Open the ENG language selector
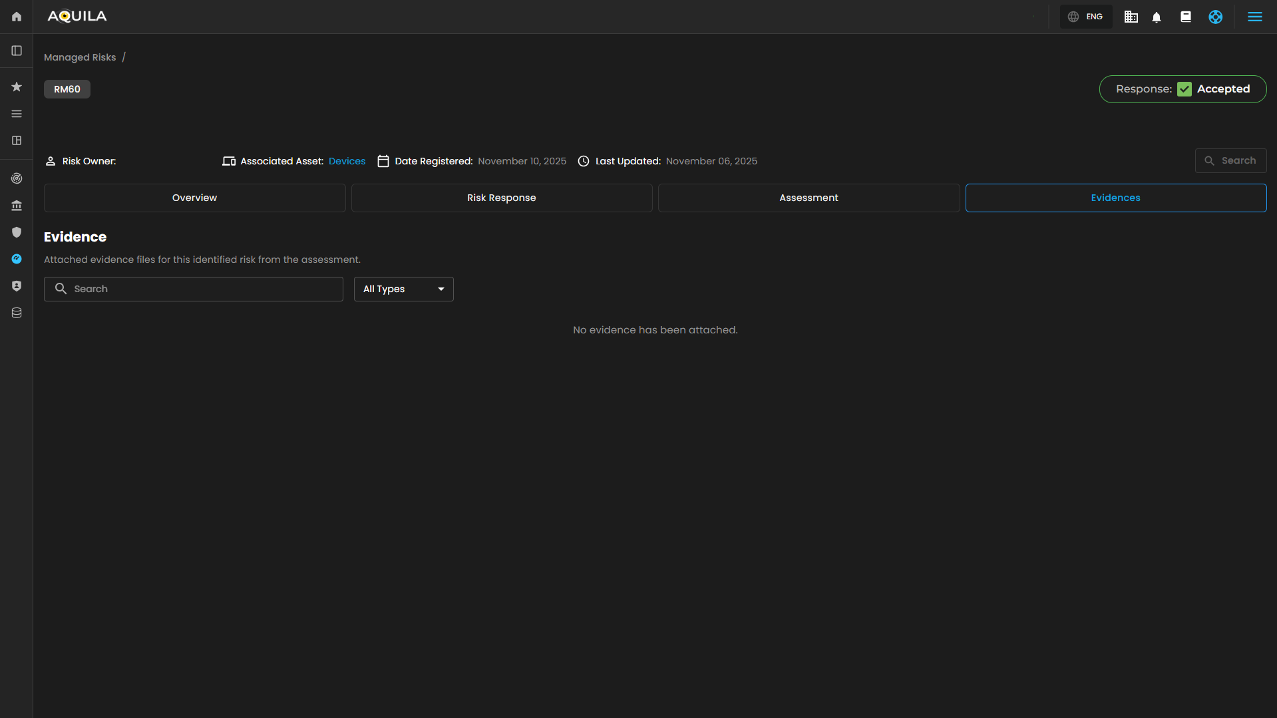1277x718 pixels. (x=1086, y=17)
